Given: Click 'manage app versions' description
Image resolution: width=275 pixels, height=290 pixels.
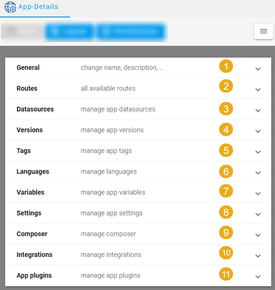Looking at the screenshot, I should (x=112, y=130).
